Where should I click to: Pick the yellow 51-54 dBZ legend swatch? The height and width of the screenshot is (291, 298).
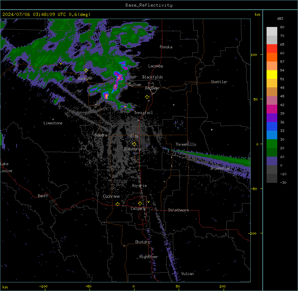click(272, 74)
